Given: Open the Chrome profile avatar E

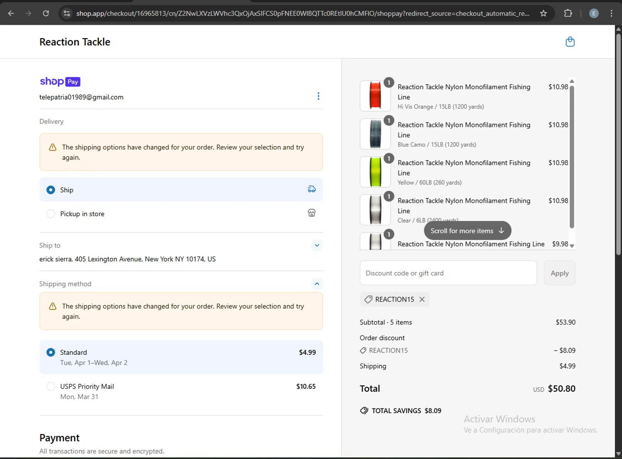Looking at the screenshot, I should pos(594,13).
